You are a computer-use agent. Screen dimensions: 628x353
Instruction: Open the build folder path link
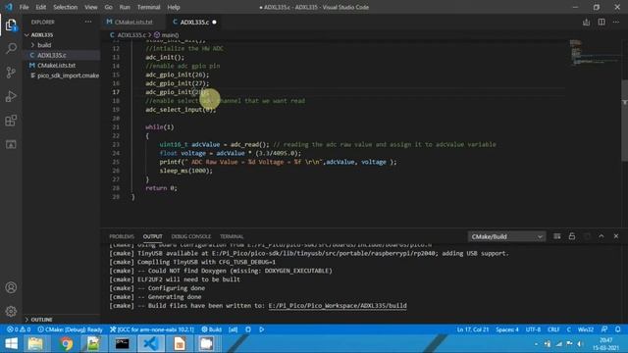click(338, 305)
